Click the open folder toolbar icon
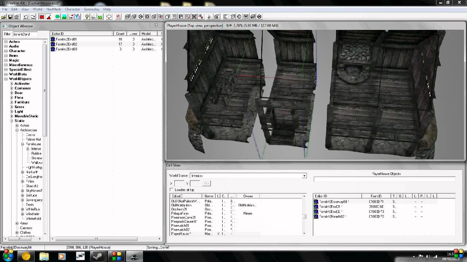The image size is (467, 262). pos(4,17)
